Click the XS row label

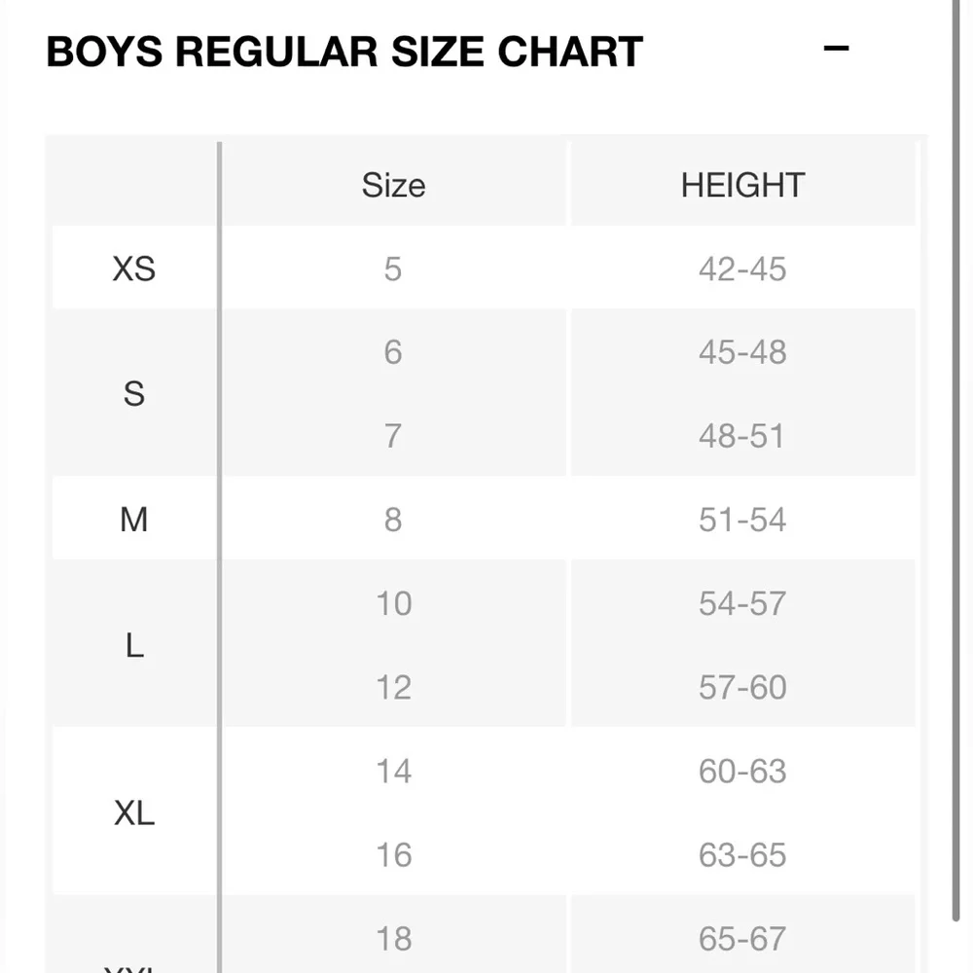click(134, 269)
